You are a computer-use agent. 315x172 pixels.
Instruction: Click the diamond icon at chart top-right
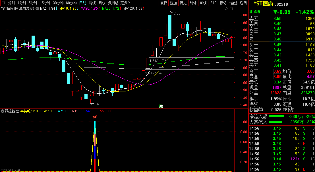tap(226, 9)
